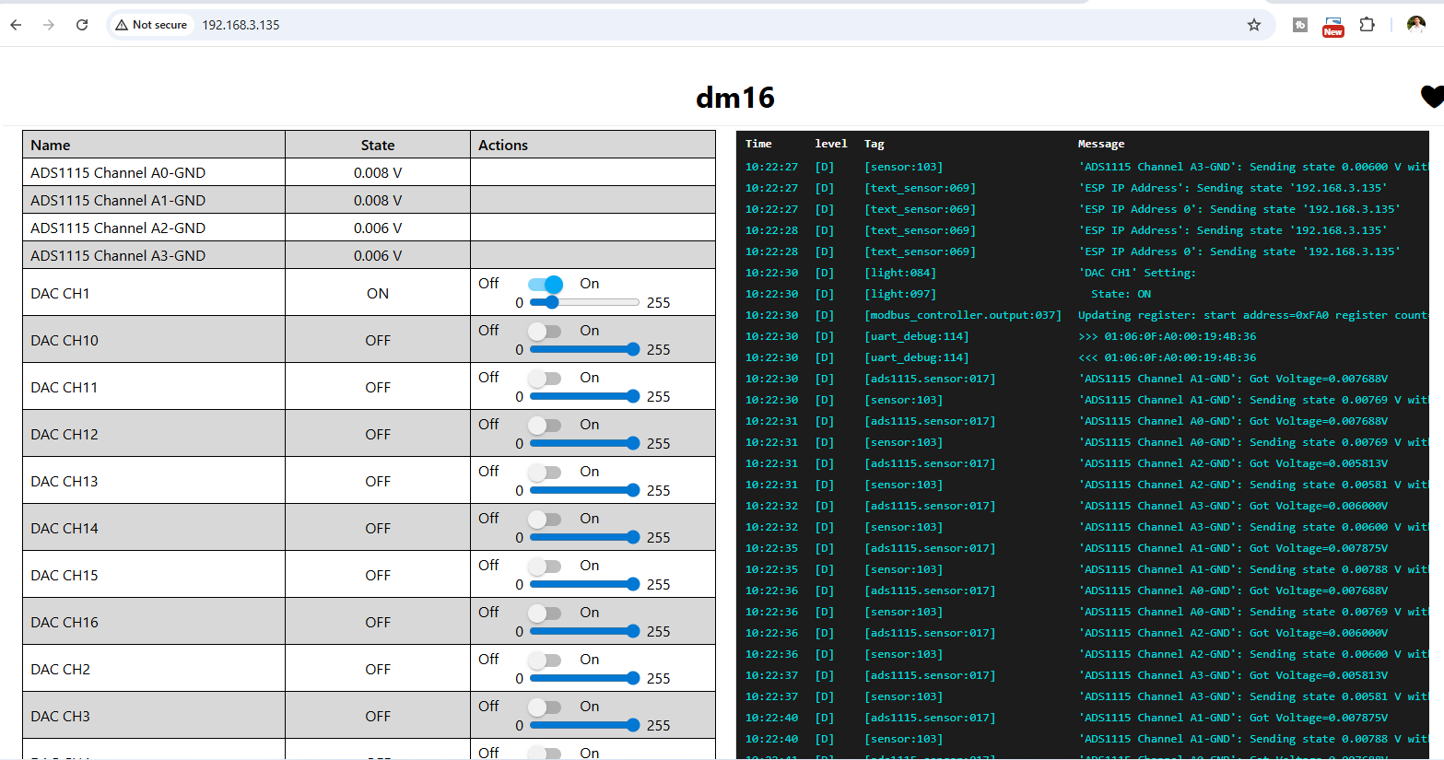
Task: Toggle DAC CH16 on
Action: pos(545,613)
